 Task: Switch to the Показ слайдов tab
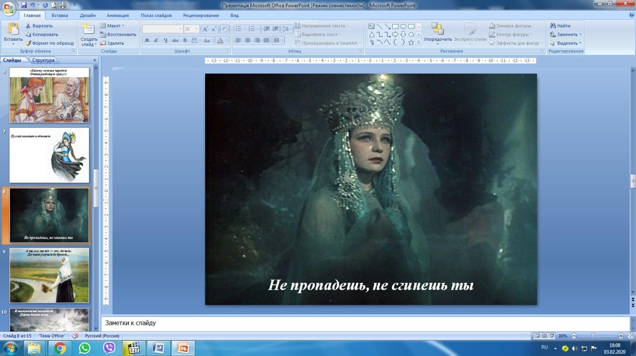156,15
